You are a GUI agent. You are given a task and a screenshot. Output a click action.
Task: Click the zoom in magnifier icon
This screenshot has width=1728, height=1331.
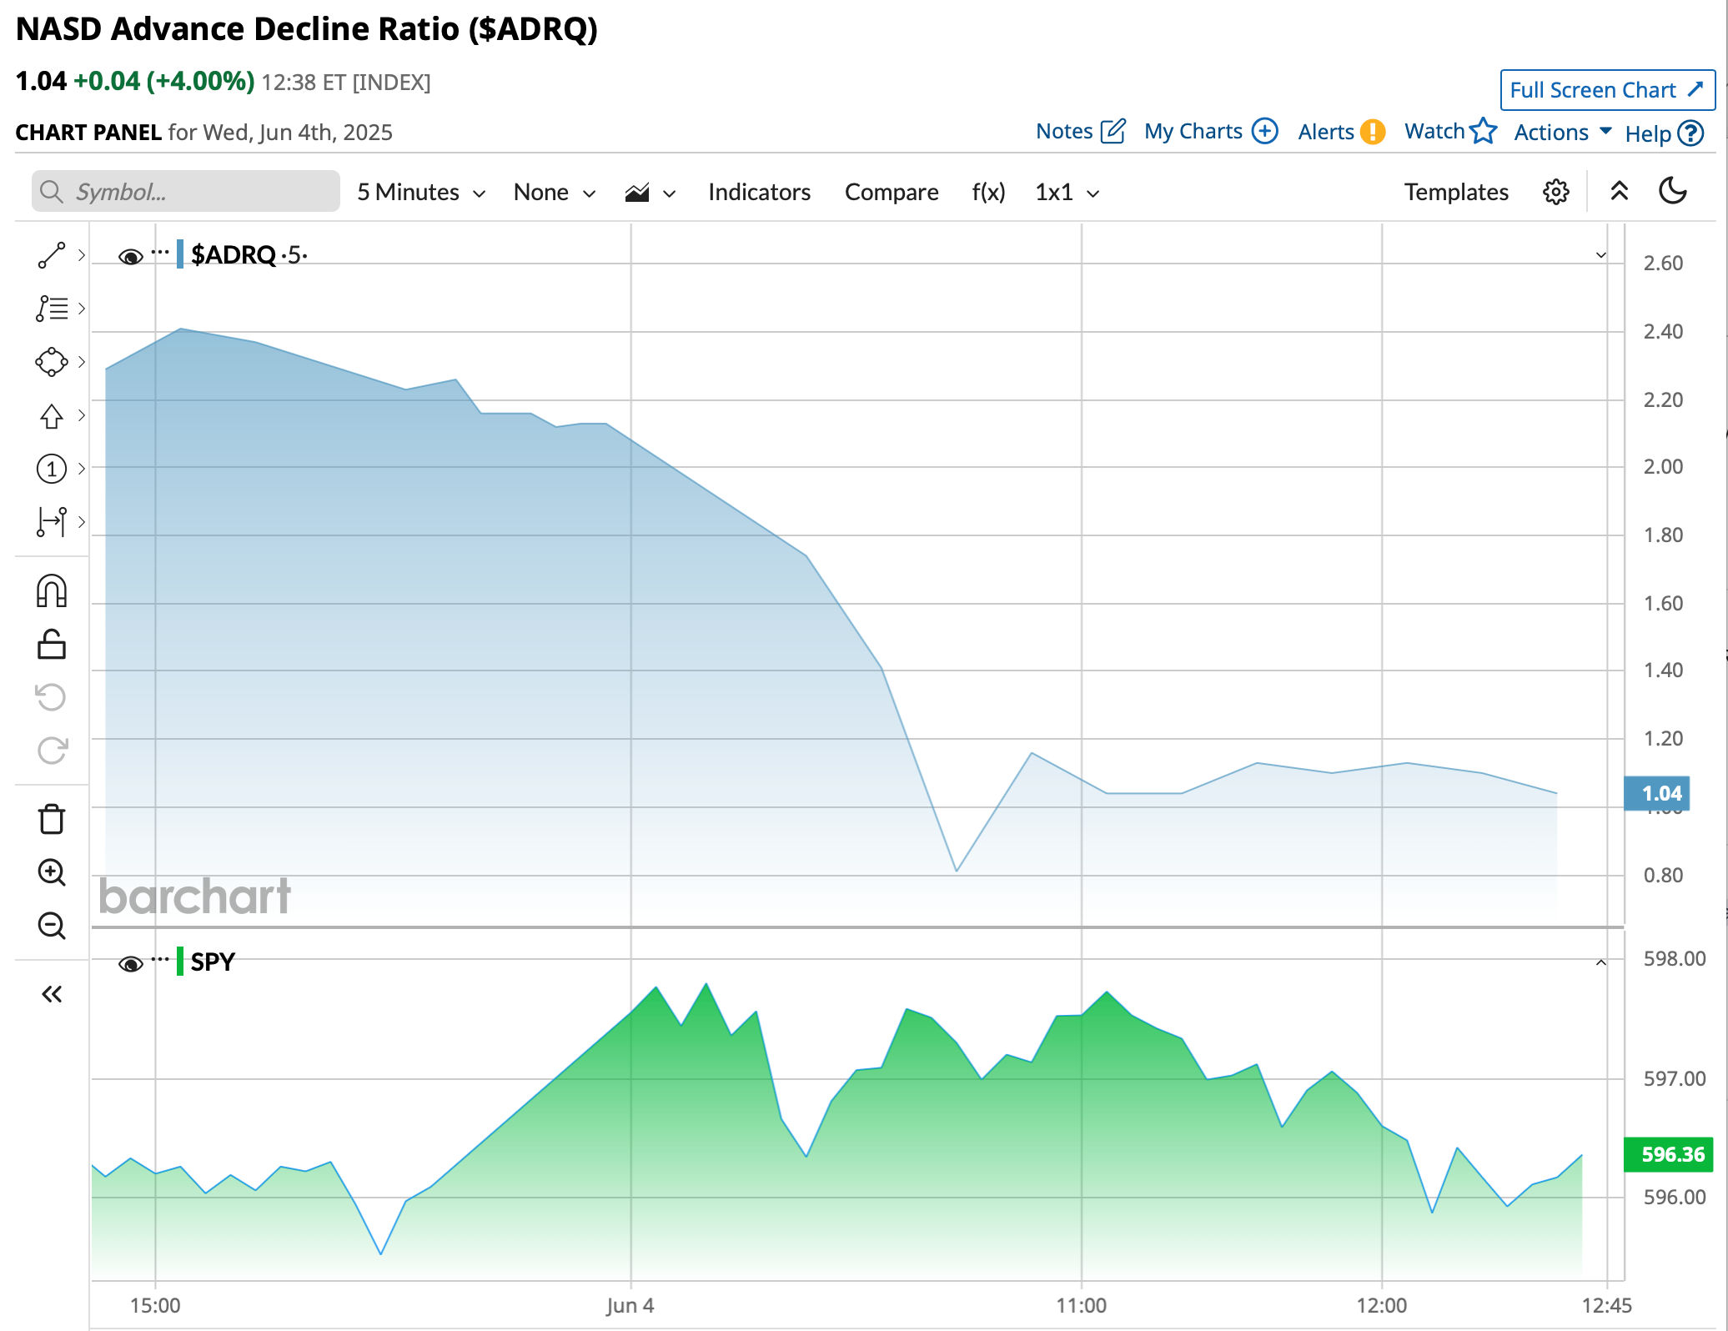click(x=51, y=872)
